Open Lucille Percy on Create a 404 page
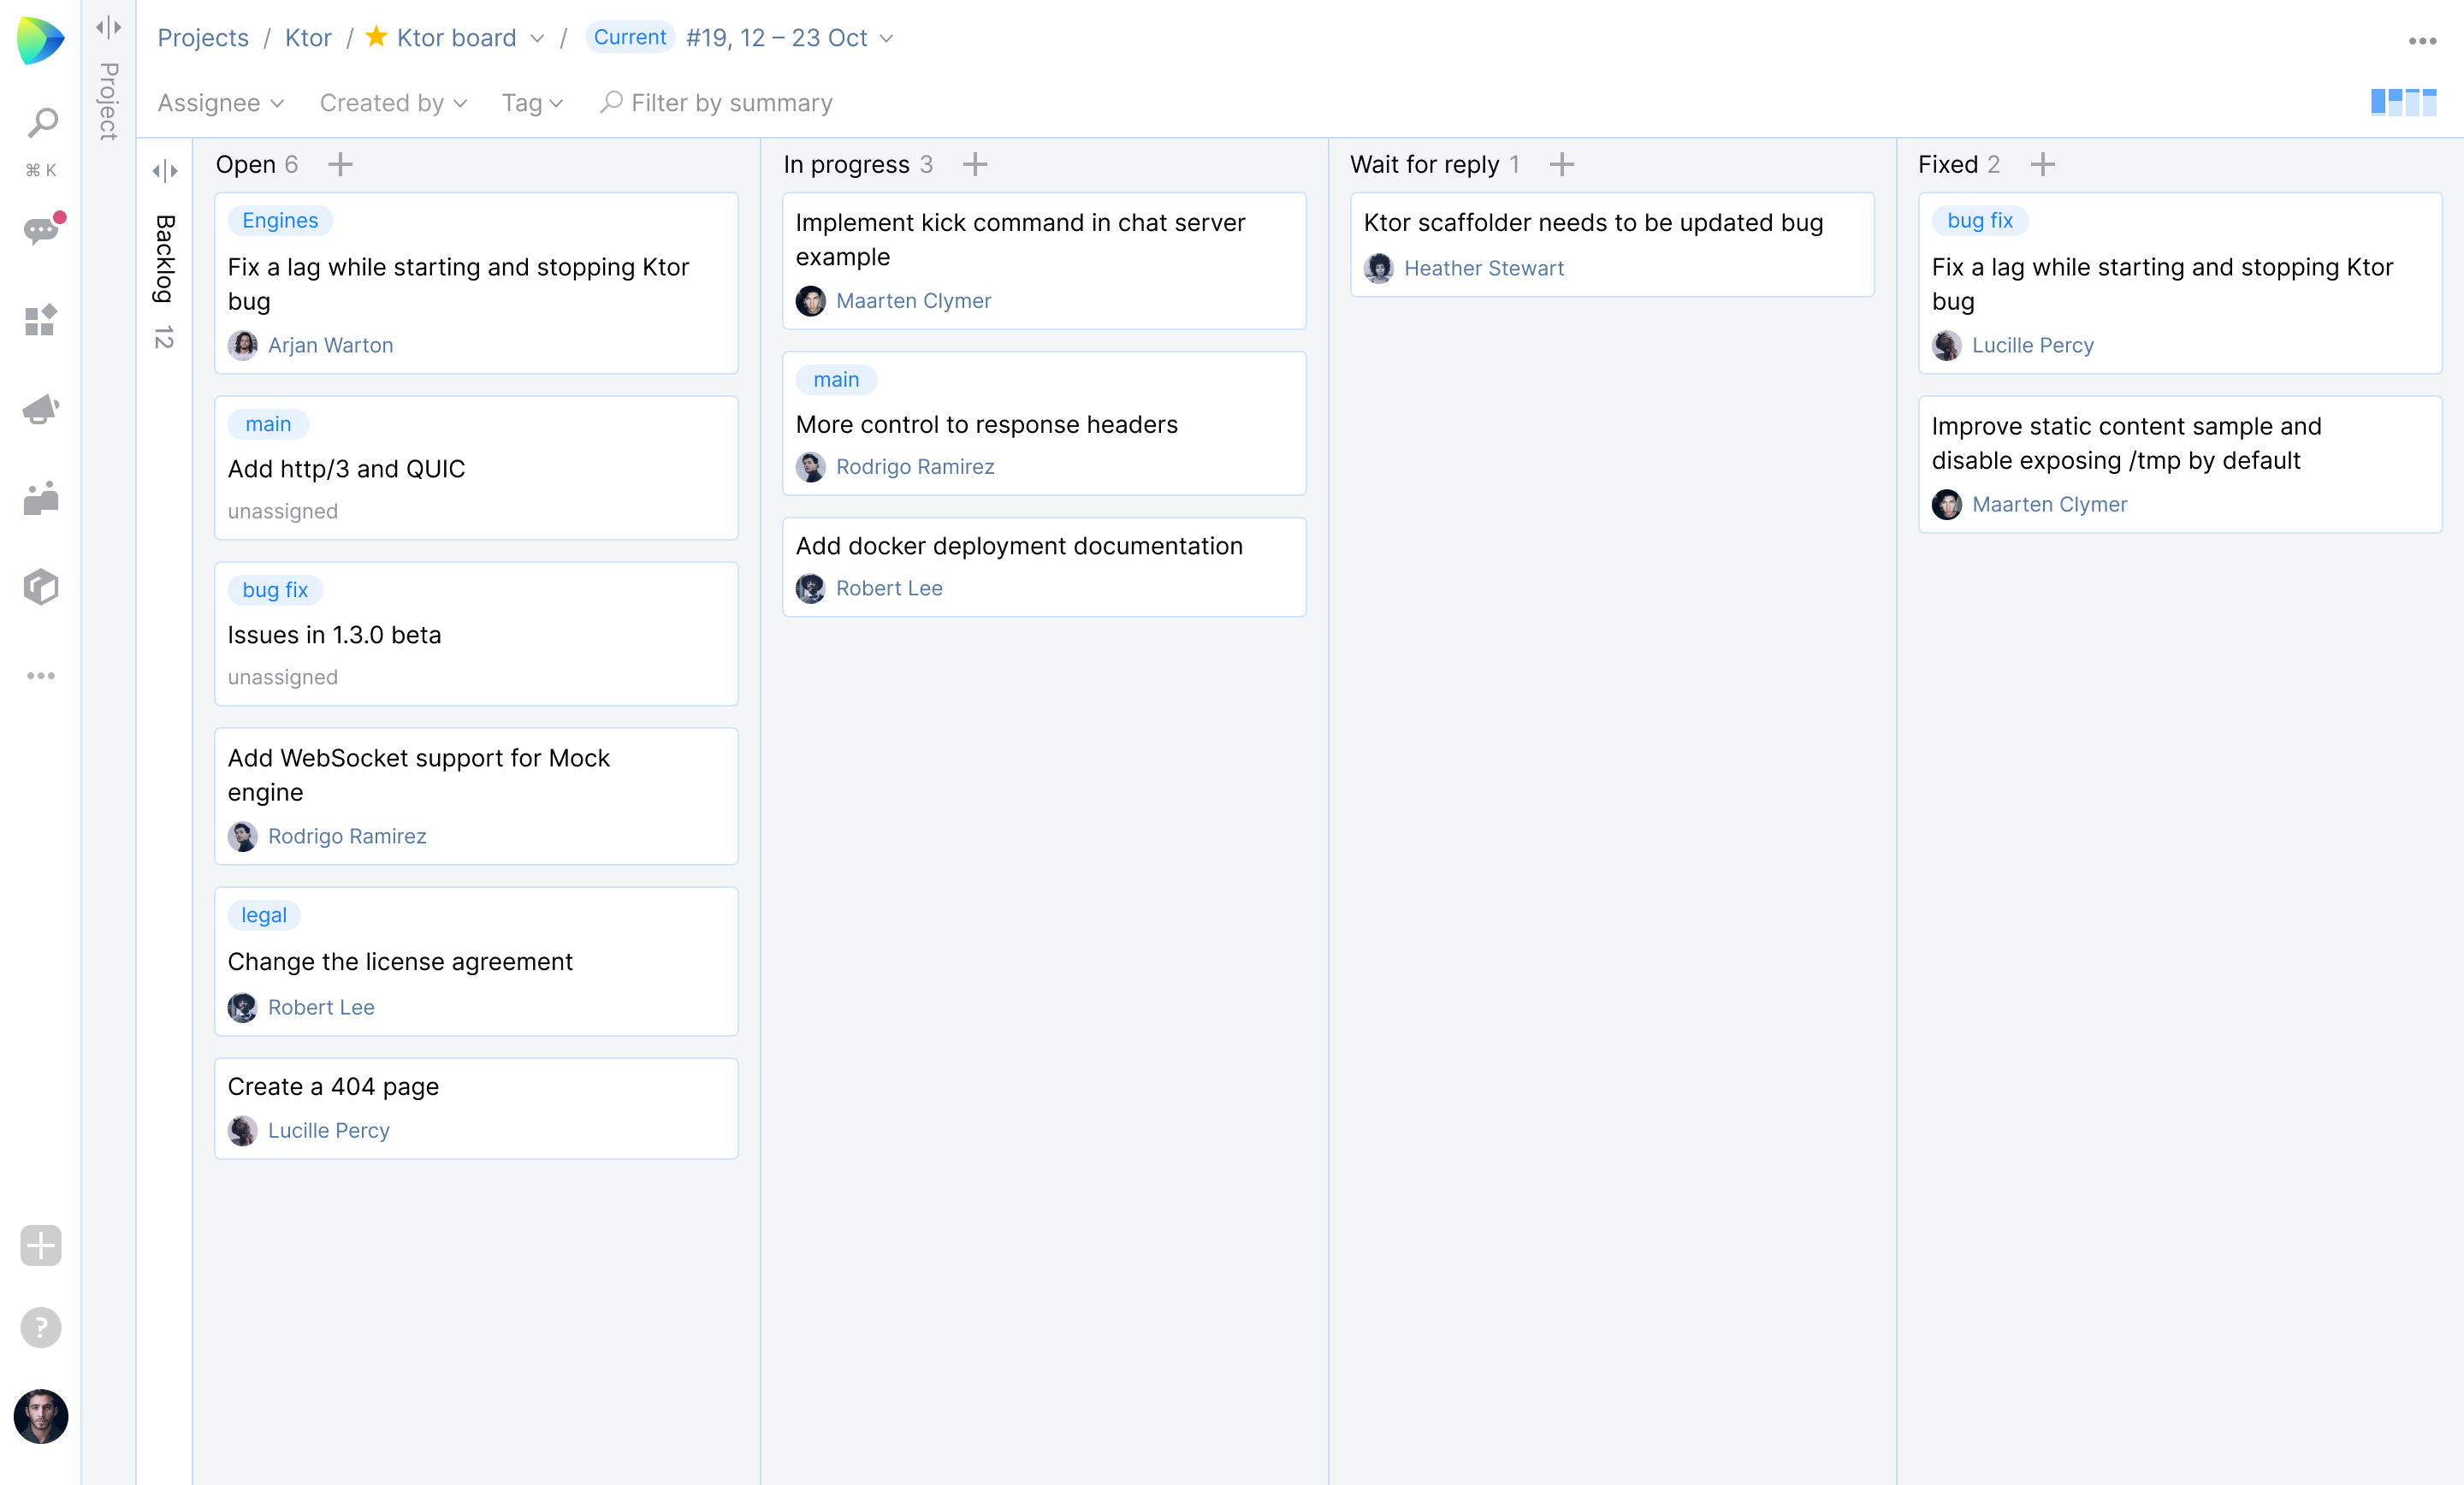 329,1130
